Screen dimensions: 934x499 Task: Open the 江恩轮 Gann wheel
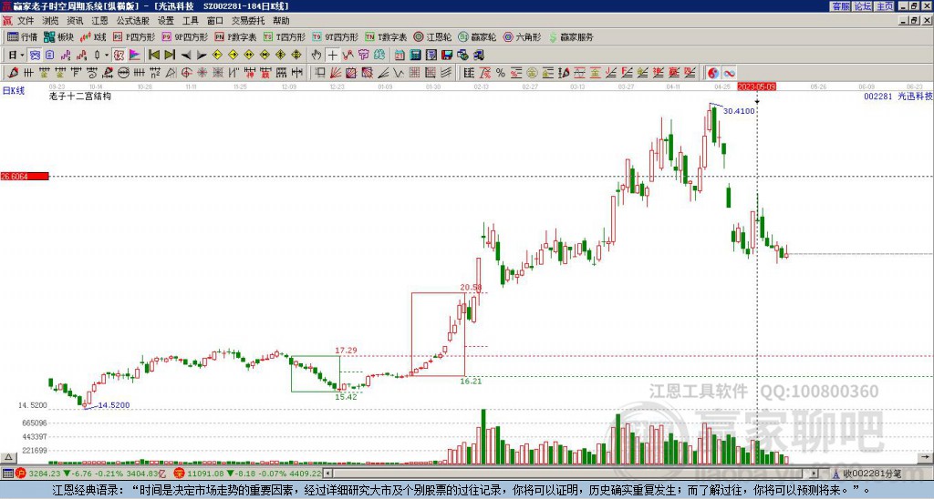coord(432,36)
